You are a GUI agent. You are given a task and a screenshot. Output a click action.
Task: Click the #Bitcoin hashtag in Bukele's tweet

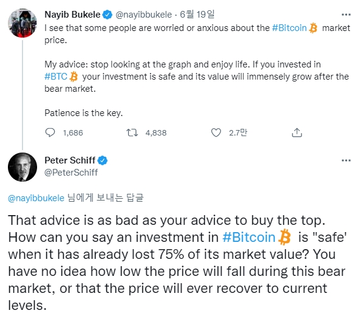289,28
